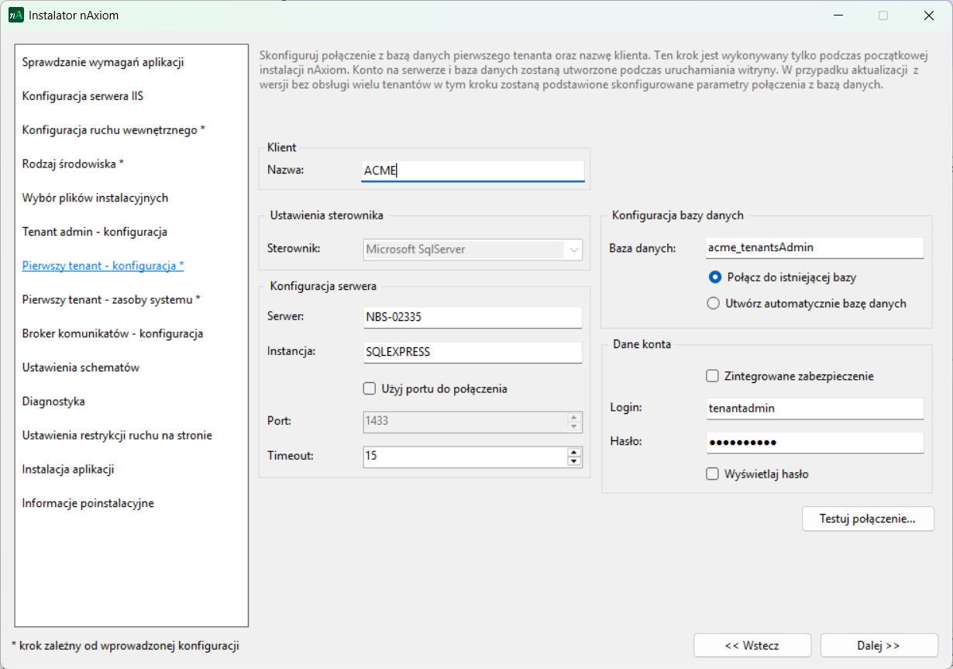Toggle 'Wyświetlaj hasło' checkbox

coord(713,474)
